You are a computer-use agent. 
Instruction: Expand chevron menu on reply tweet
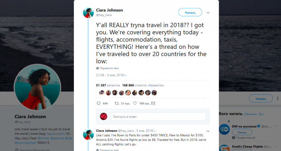point(208,131)
